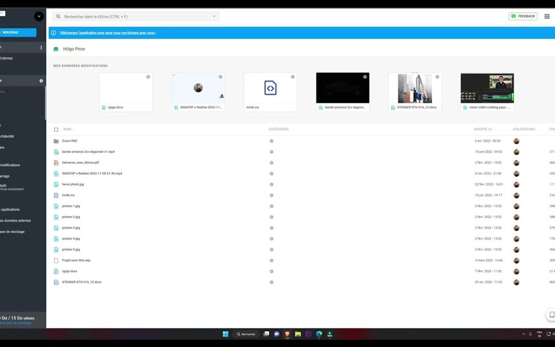555x347 pixels.
Task: Click the video icon of bande annonce mp4 row
Action: coord(56,152)
